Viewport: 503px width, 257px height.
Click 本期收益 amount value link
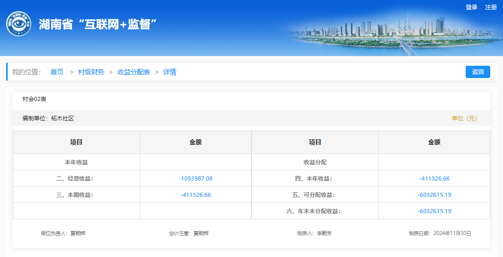[x=195, y=195]
